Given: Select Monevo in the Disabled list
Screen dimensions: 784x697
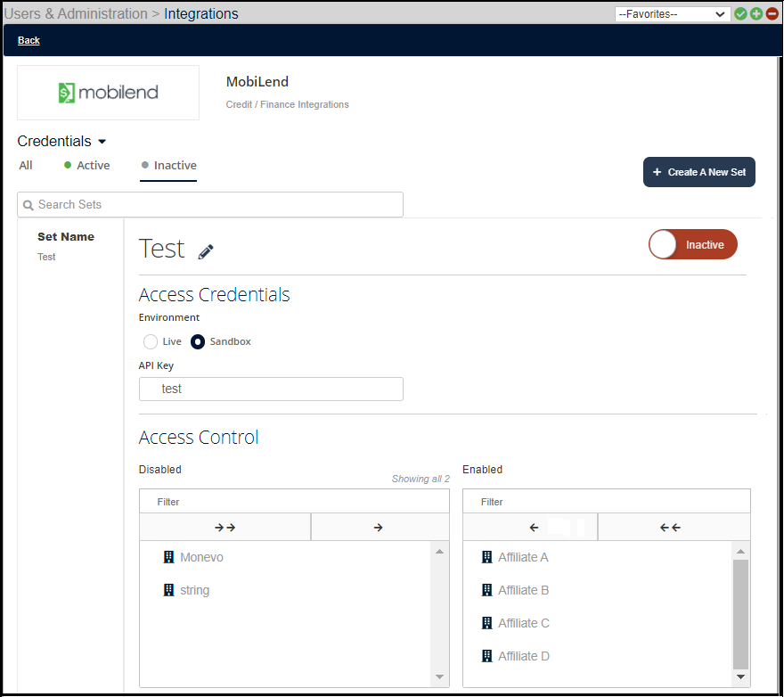Looking at the screenshot, I should (201, 557).
